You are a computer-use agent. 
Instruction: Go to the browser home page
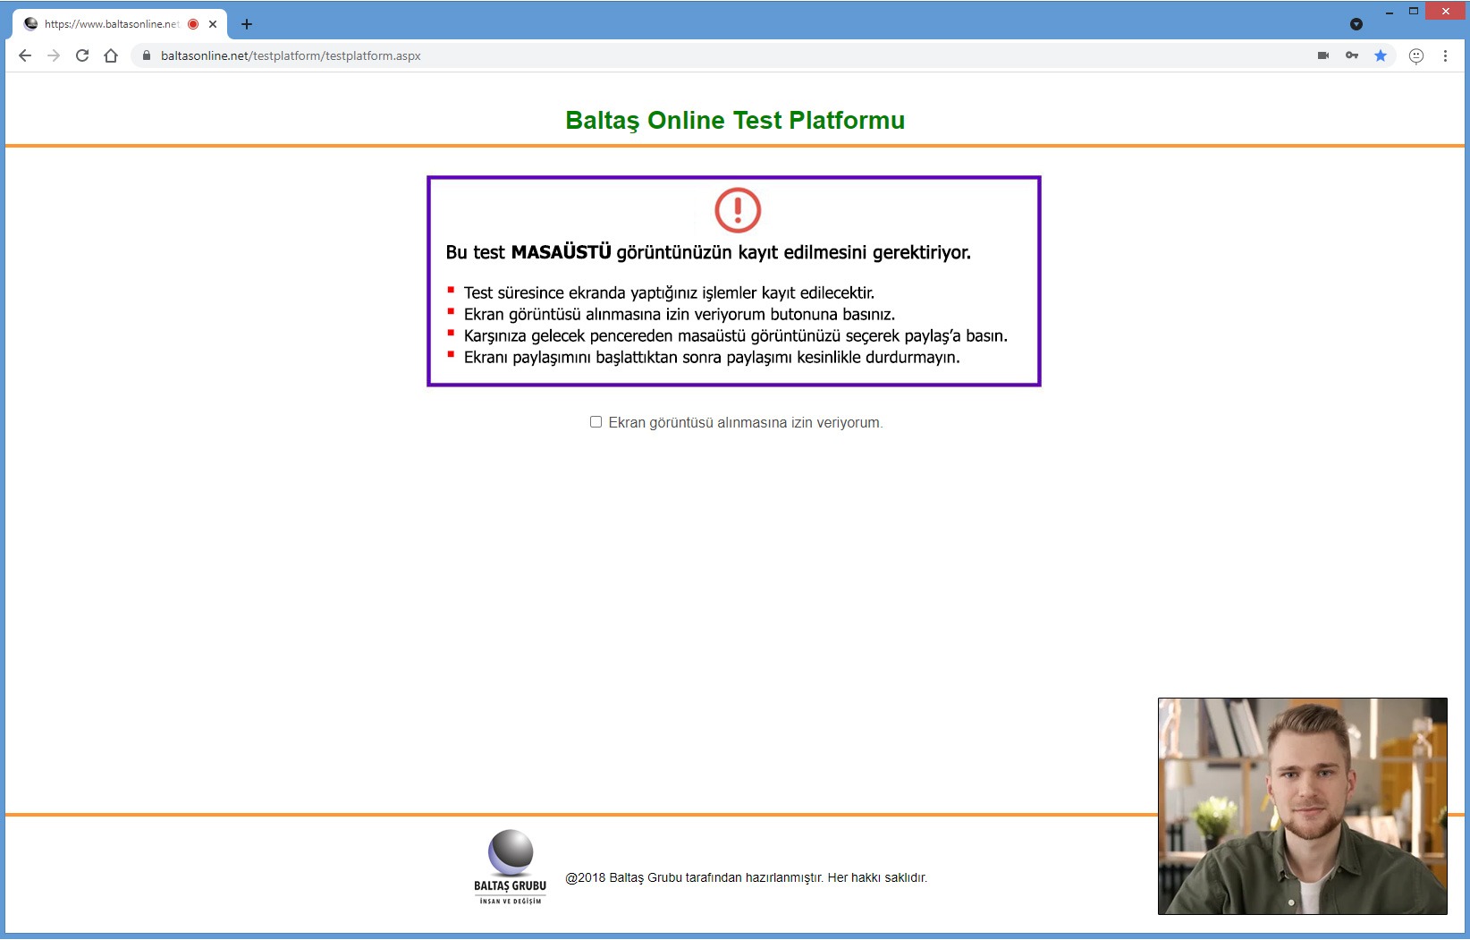pos(111,55)
